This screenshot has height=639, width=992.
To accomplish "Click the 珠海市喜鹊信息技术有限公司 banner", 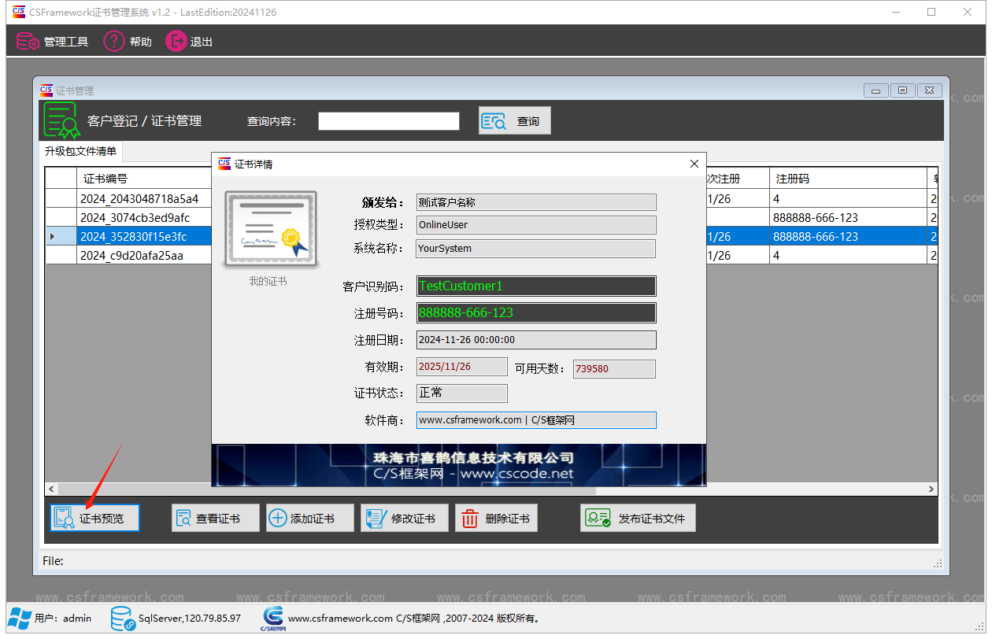I will pyautogui.click(x=459, y=465).
